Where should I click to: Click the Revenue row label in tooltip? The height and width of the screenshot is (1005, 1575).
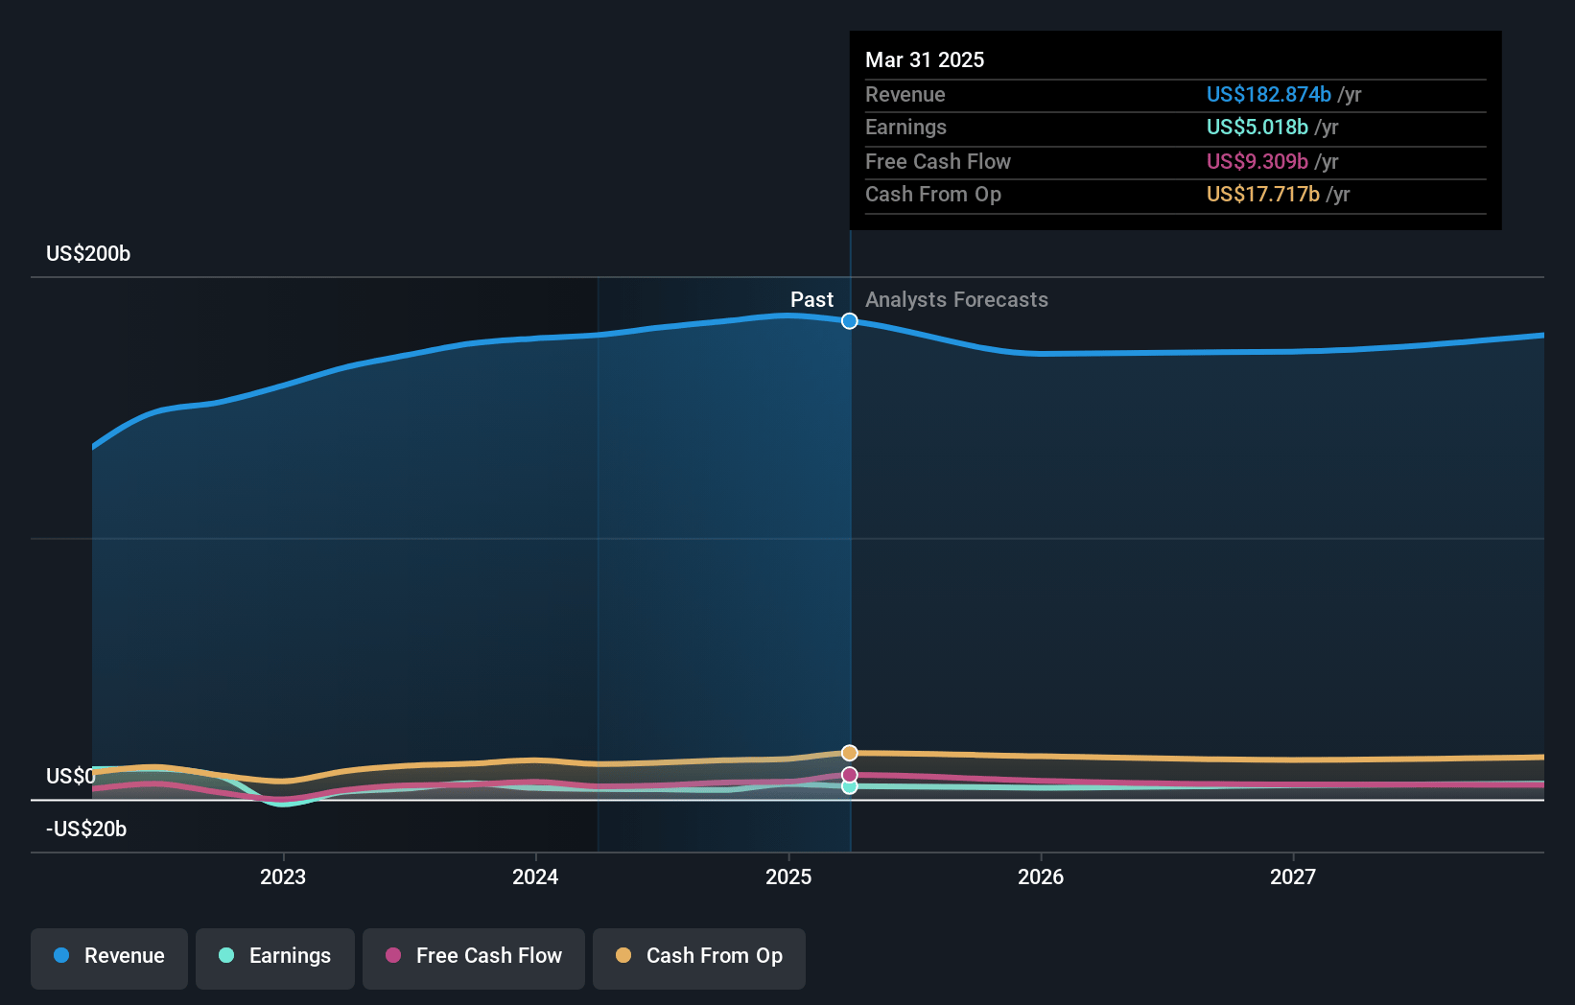pos(905,94)
